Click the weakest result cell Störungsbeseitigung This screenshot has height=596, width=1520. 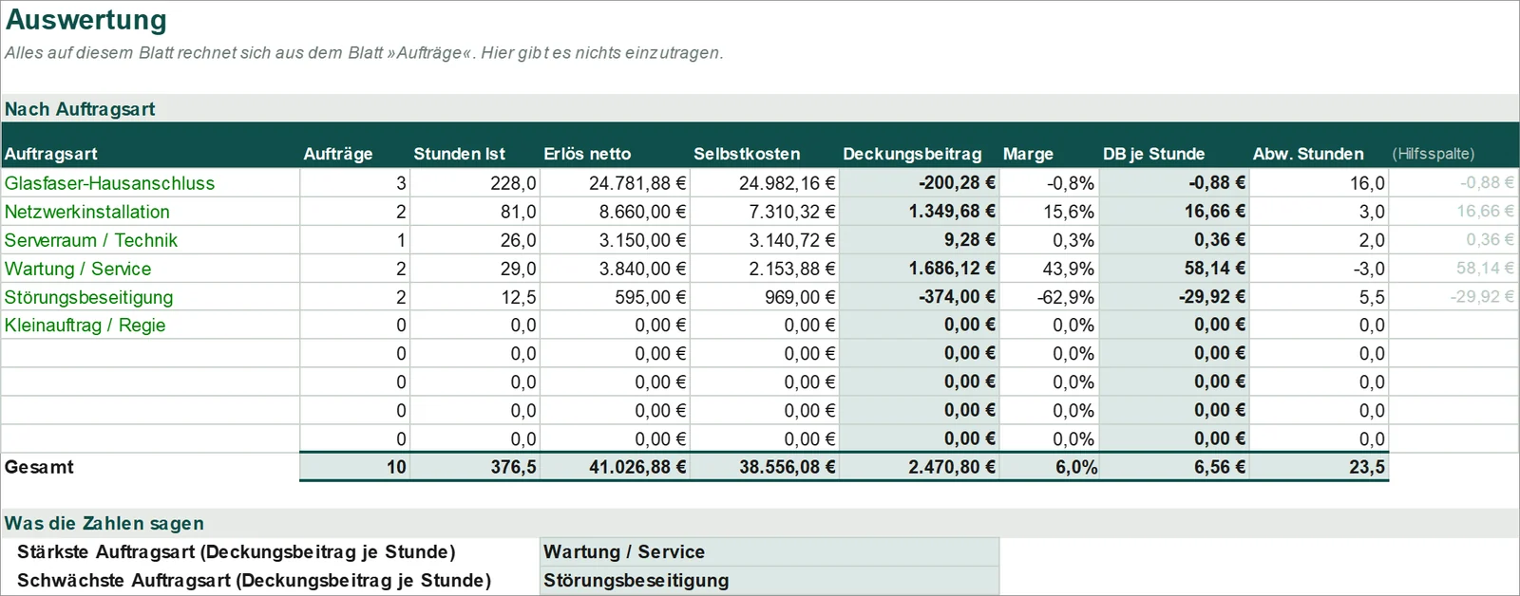[x=769, y=581]
